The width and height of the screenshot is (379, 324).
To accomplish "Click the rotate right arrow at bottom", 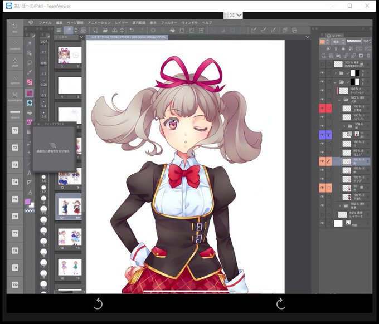I will 280,303.
